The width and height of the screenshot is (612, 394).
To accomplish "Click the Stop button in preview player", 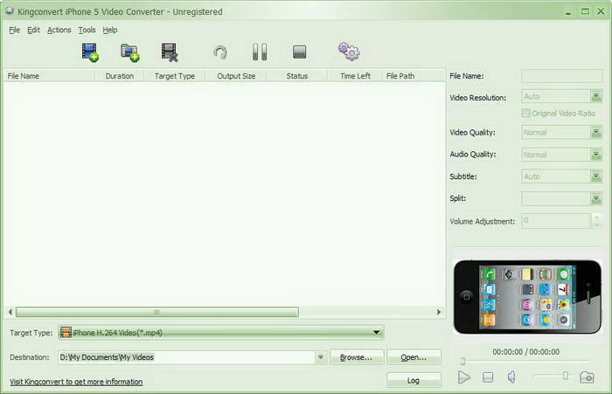I will click(488, 377).
